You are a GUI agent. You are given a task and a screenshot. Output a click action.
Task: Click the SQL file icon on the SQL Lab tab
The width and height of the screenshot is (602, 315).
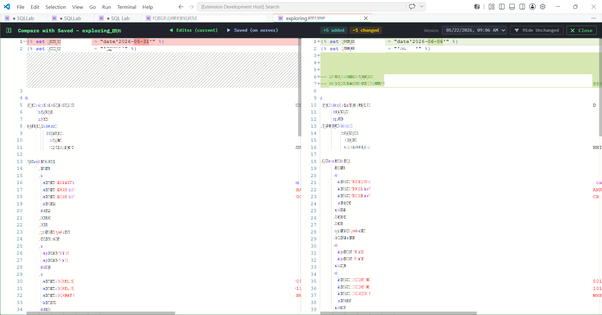101,18
